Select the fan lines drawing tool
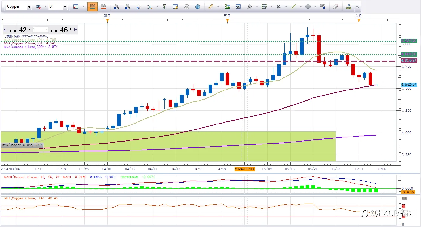This screenshot has width=421, height=227. click(x=279, y=6)
